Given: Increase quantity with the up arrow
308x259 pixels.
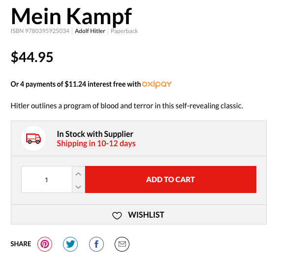Looking at the screenshot, I should coord(78,173).
